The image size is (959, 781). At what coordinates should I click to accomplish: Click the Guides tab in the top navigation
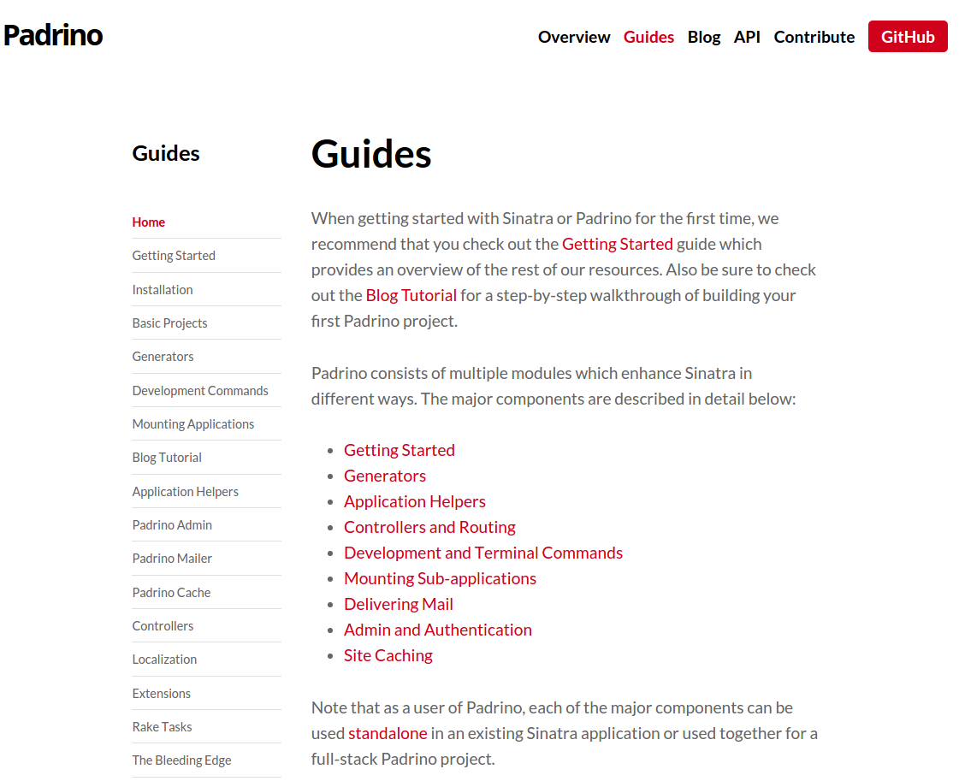(x=648, y=37)
